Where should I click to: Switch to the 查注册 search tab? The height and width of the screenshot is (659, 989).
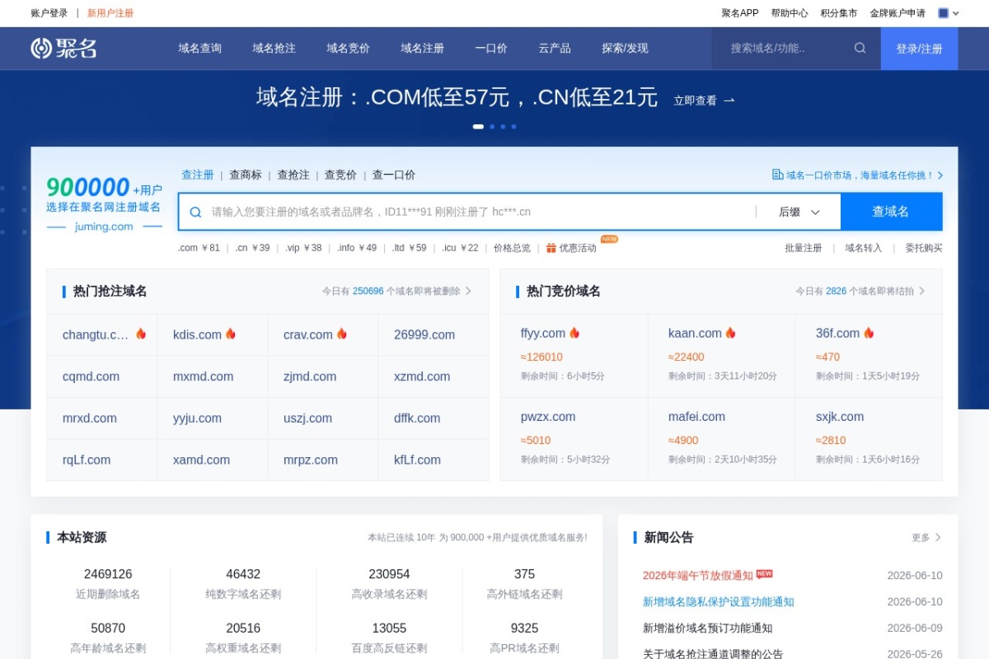198,175
